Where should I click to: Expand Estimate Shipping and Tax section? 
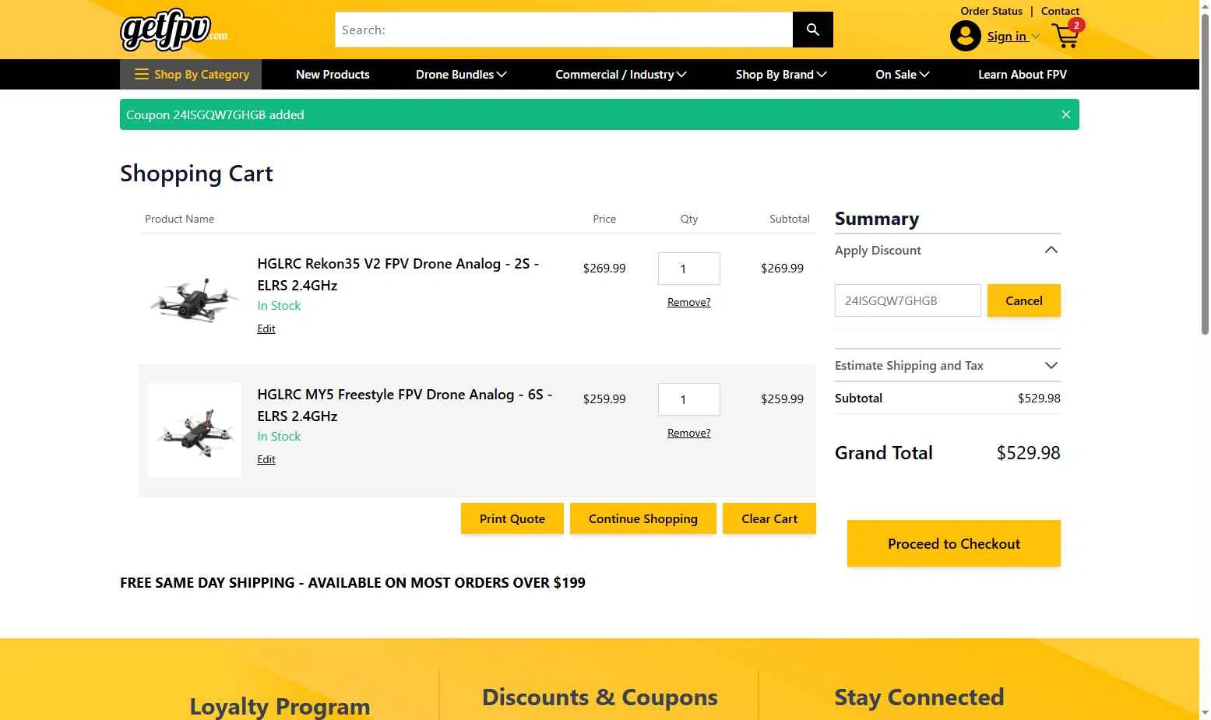click(x=1051, y=365)
